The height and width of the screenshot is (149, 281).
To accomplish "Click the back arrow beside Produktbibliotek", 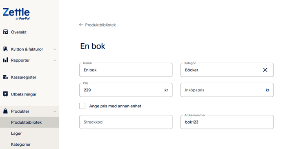I will (81, 25).
